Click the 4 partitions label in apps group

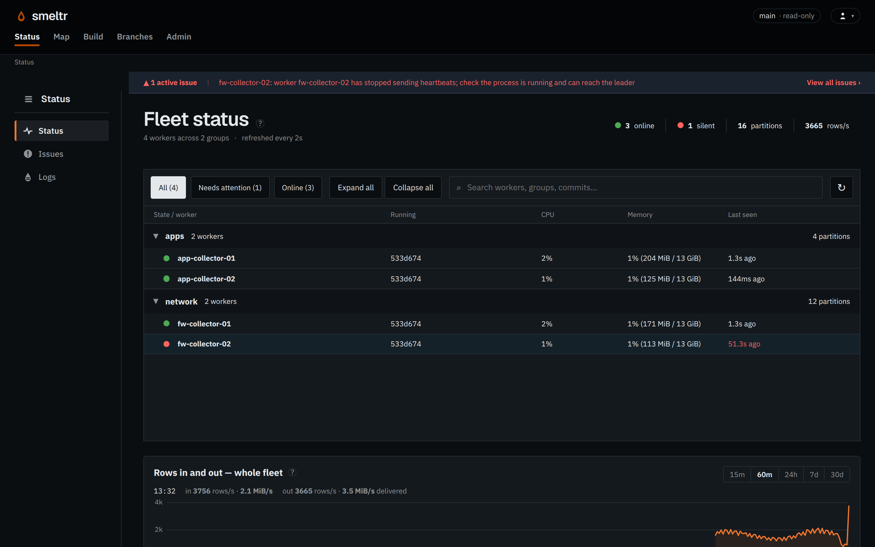(x=831, y=236)
